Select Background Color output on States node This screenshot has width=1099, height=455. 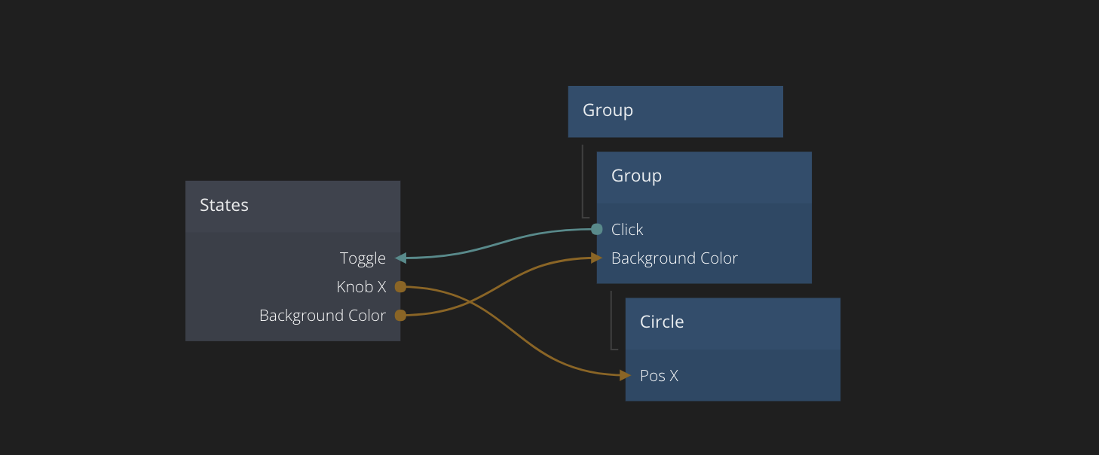coord(322,316)
